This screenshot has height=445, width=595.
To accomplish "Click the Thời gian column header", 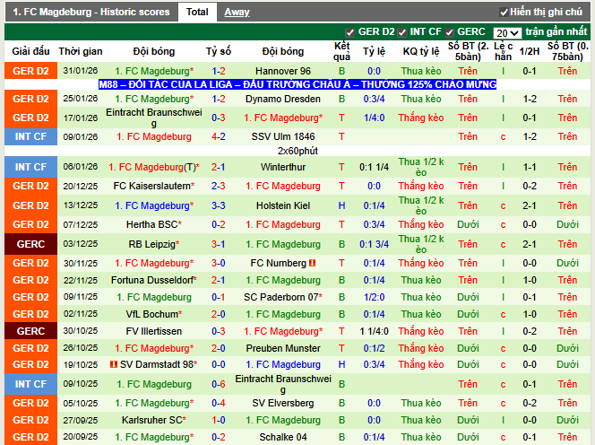I will pyautogui.click(x=81, y=51).
